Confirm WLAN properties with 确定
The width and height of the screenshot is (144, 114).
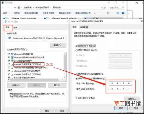click(47, 111)
